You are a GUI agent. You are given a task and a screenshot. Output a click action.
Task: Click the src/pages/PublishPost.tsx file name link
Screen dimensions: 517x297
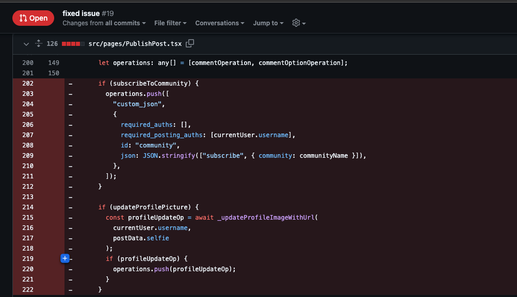point(135,44)
